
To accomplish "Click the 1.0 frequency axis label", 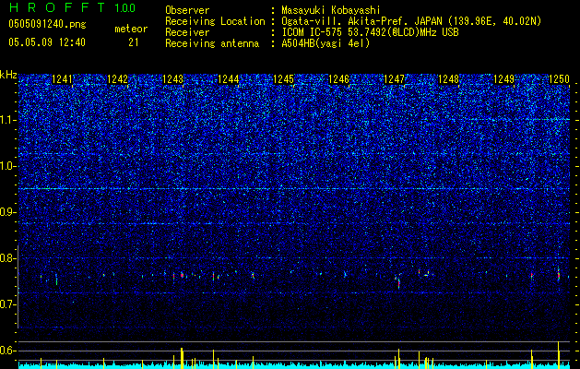I will pyautogui.click(x=7, y=166).
